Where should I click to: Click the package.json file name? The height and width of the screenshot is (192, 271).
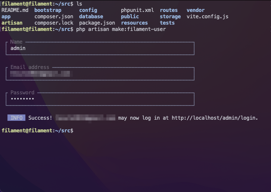pos(97,23)
